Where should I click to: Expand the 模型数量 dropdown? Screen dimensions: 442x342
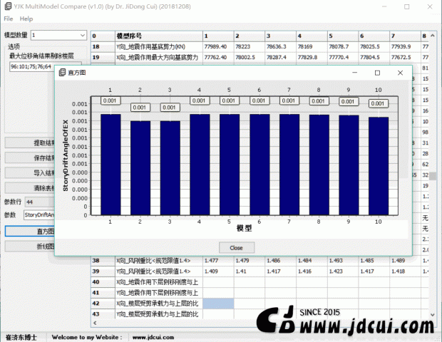[58, 34]
